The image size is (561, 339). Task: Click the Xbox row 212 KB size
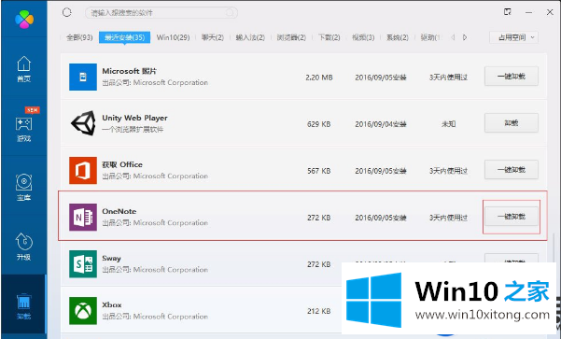tap(319, 311)
